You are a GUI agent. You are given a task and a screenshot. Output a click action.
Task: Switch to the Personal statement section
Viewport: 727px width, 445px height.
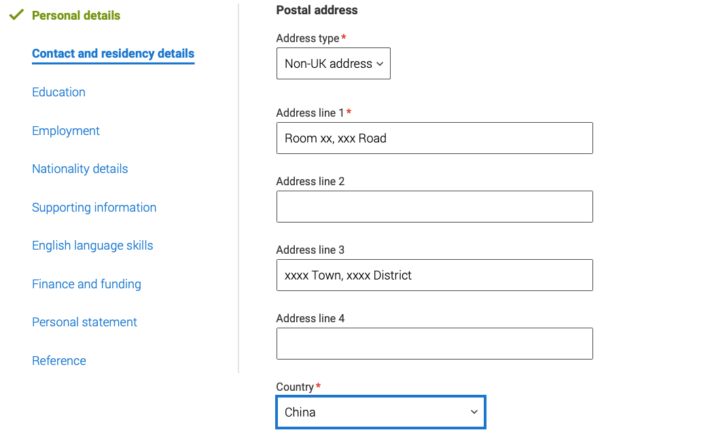pos(84,322)
